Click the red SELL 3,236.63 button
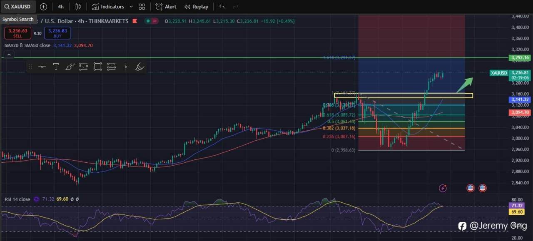 17,33
